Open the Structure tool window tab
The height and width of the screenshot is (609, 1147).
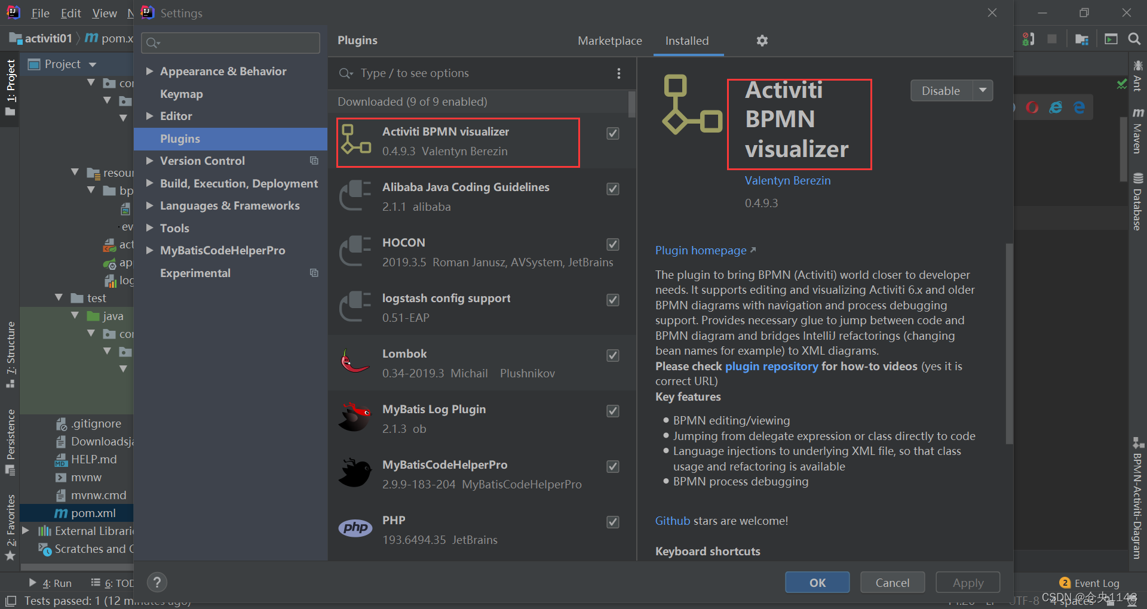coord(10,355)
